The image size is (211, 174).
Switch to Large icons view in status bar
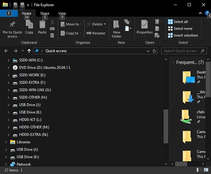pos(206,170)
